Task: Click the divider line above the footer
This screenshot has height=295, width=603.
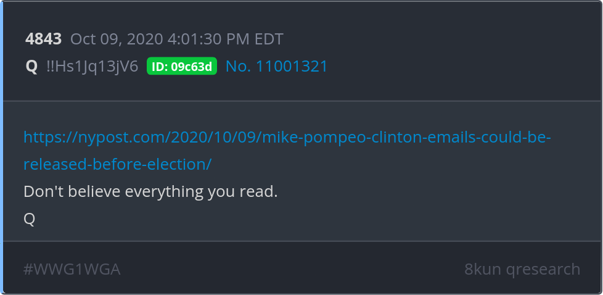Action: click(302, 241)
